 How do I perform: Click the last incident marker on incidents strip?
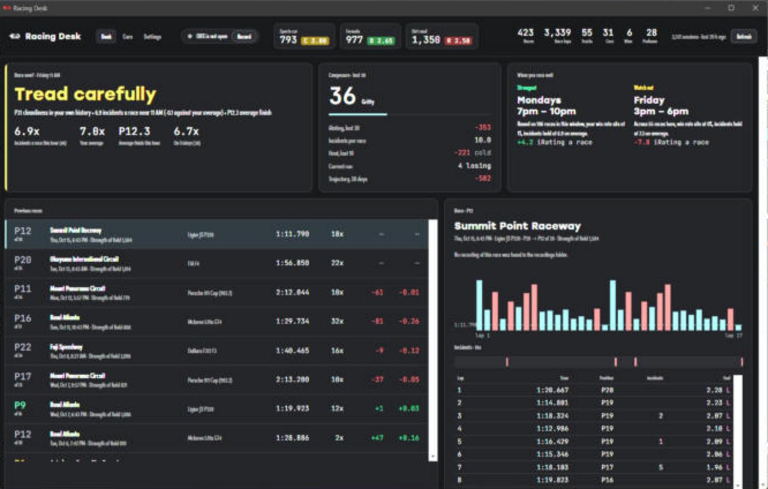[742, 362]
